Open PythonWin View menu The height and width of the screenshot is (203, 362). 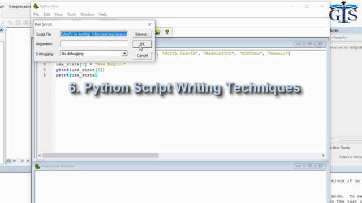click(58, 14)
